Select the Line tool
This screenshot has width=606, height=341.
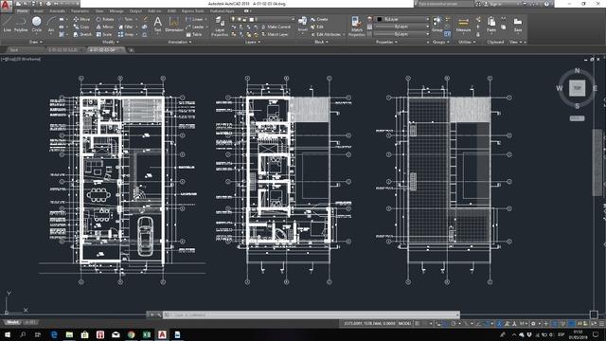[7, 24]
